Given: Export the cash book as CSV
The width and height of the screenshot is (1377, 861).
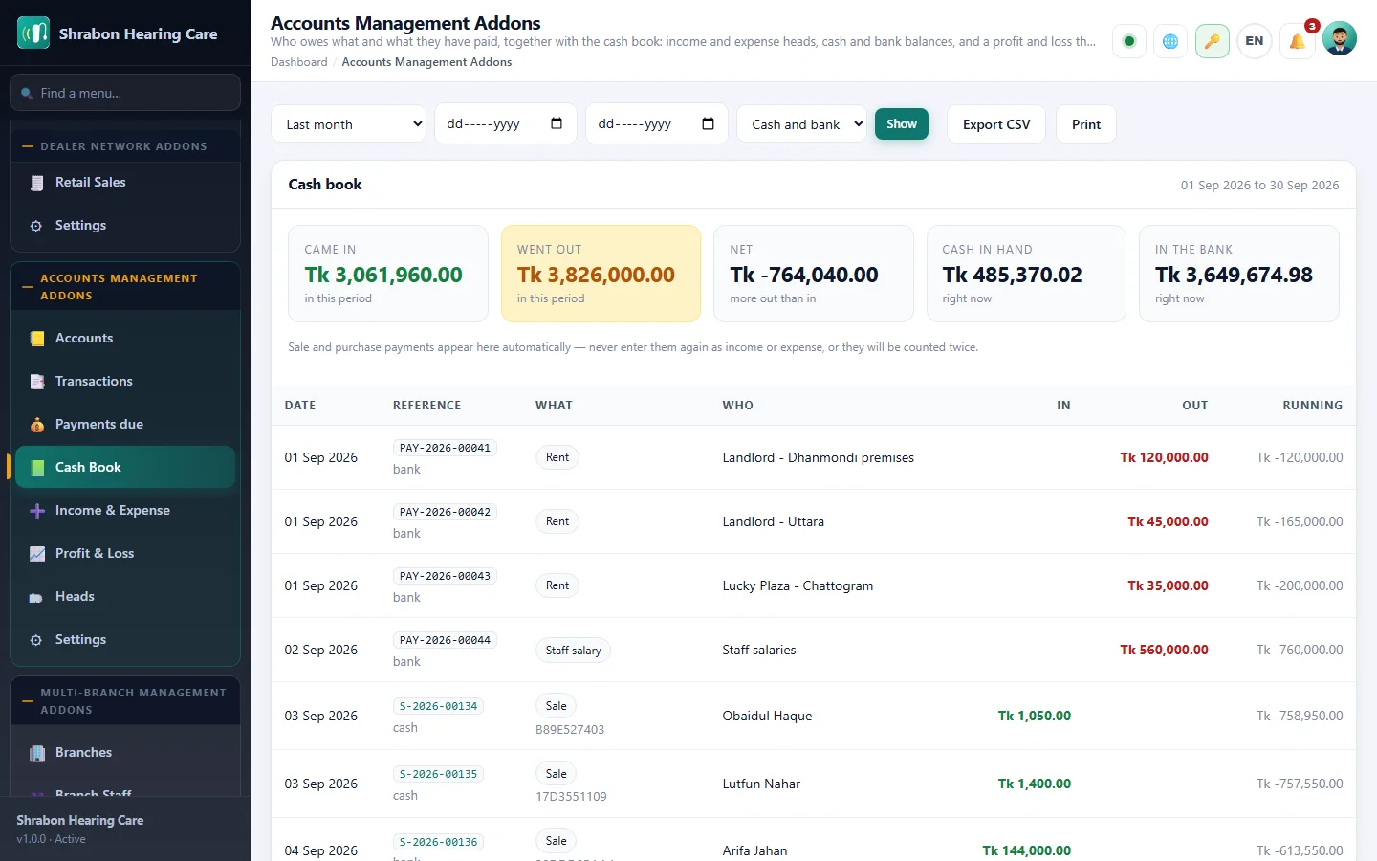Looking at the screenshot, I should coord(996,123).
